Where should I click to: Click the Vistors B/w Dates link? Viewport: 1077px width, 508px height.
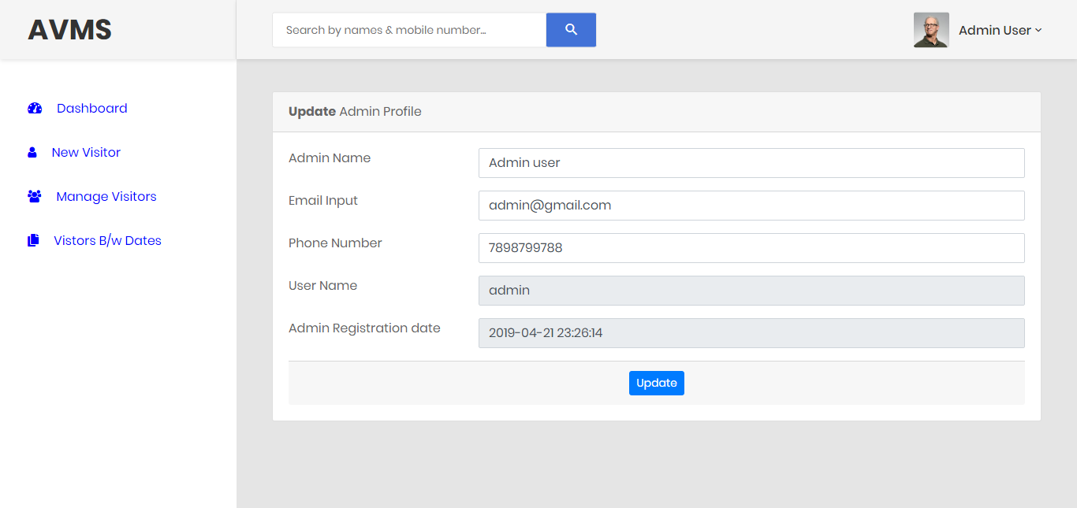[106, 239]
